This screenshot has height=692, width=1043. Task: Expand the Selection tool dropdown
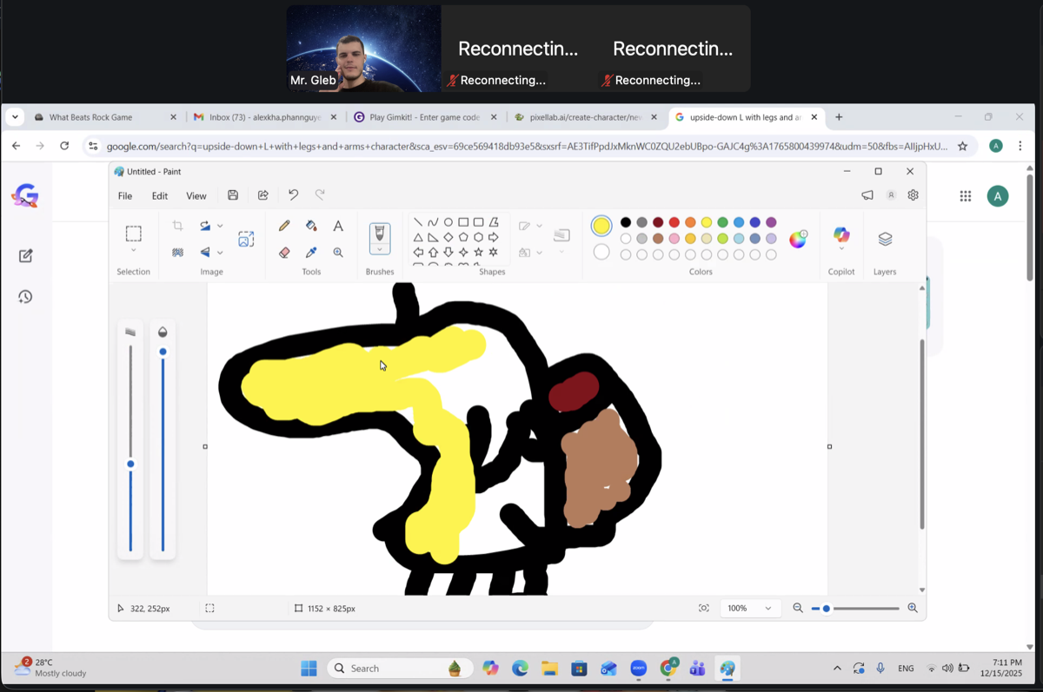click(133, 251)
